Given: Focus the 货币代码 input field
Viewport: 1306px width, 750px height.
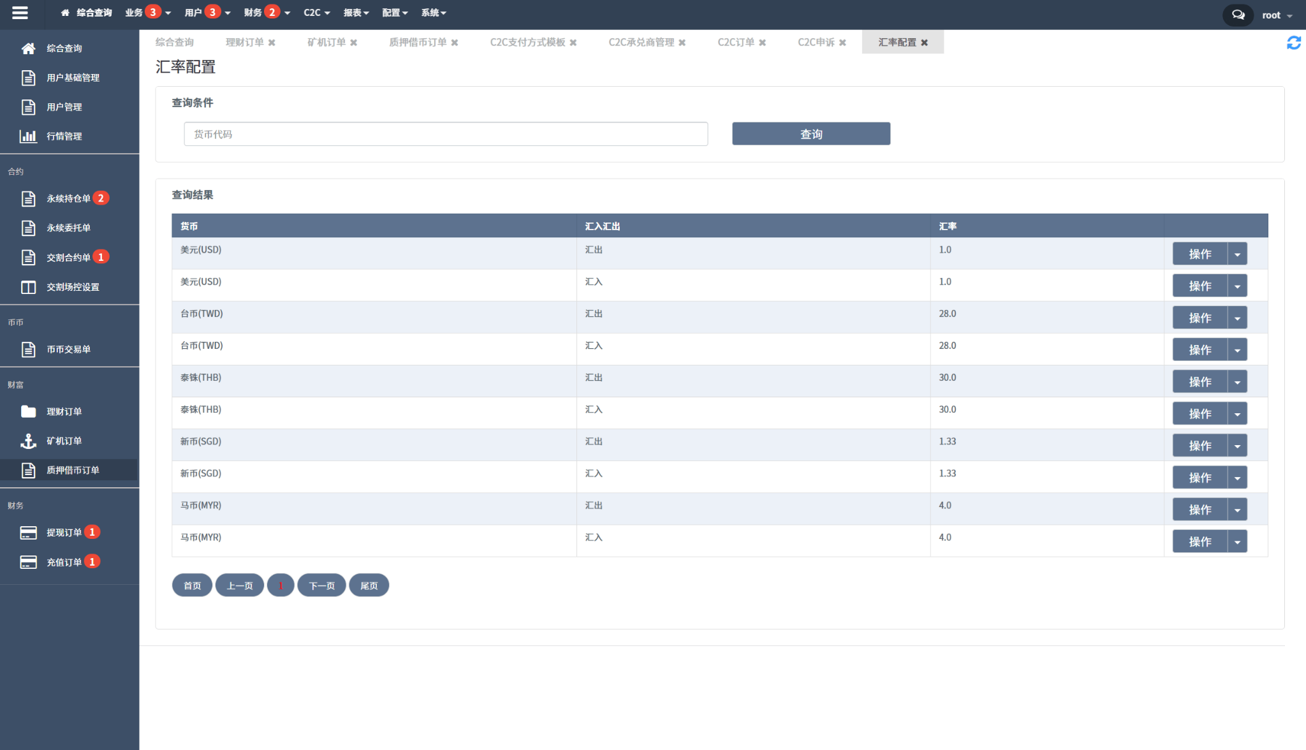Looking at the screenshot, I should pos(446,134).
